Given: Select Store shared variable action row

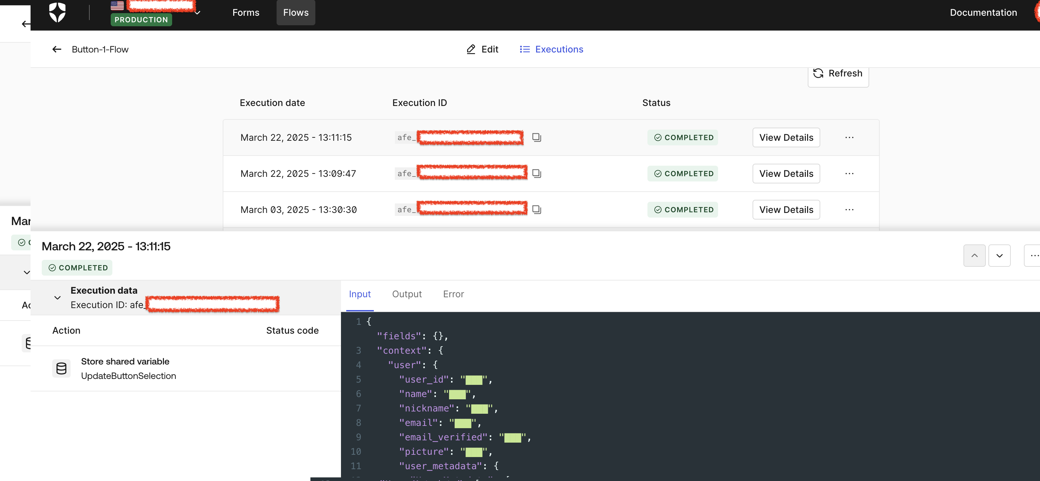Looking at the screenshot, I should pyautogui.click(x=186, y=368).
